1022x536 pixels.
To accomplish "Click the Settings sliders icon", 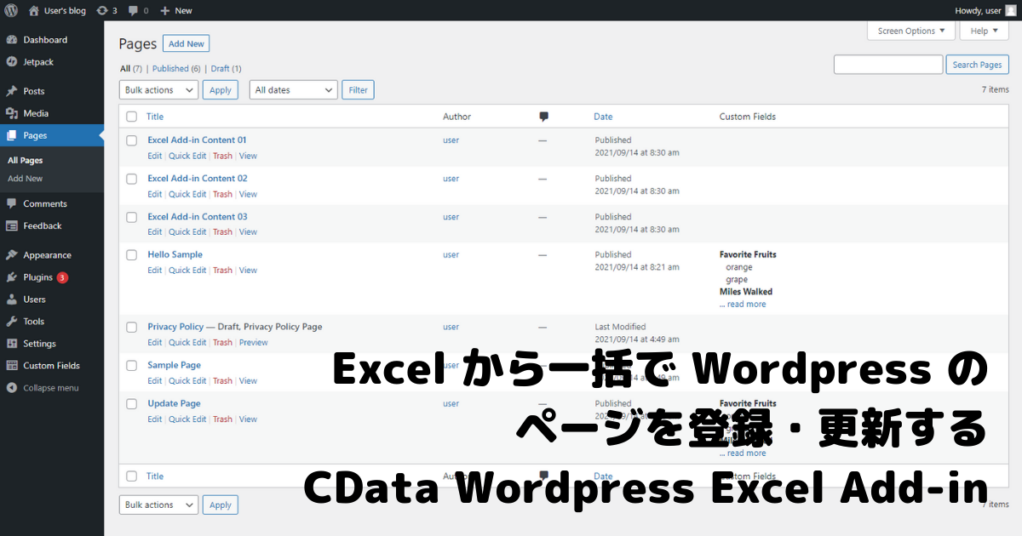I will point(11,344).
